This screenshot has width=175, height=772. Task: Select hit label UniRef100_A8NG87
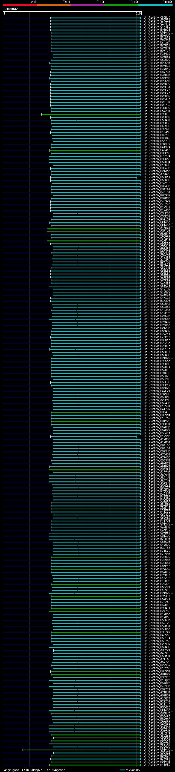pyautogui.click(x=157, y=319)
